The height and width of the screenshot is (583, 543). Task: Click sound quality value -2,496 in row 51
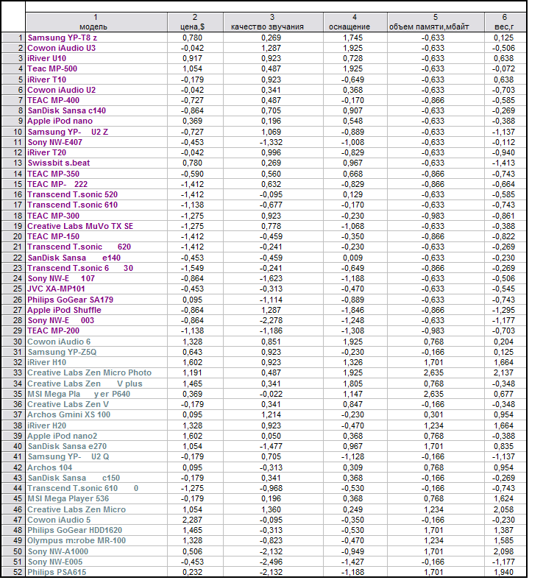(x=271, y=562)
